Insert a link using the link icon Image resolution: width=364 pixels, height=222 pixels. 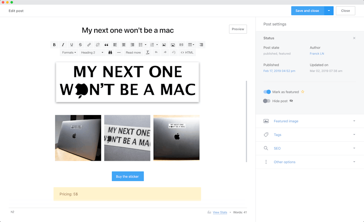[89, 45]
